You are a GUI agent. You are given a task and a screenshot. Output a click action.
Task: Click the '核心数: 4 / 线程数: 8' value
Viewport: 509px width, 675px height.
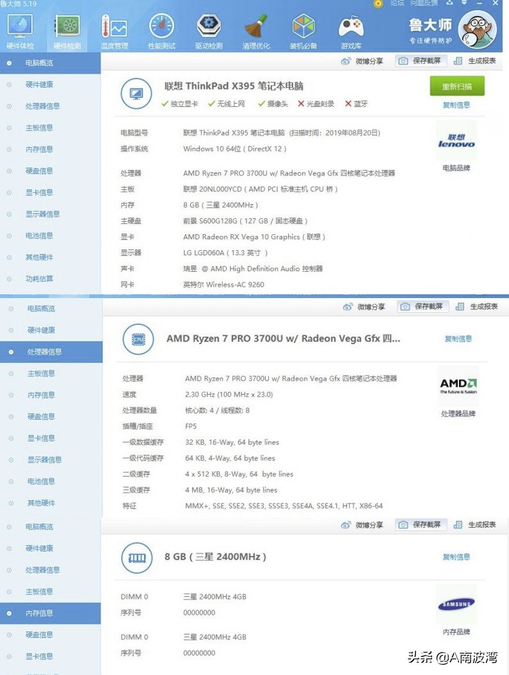pyautogui.click(x=218, y=410)
